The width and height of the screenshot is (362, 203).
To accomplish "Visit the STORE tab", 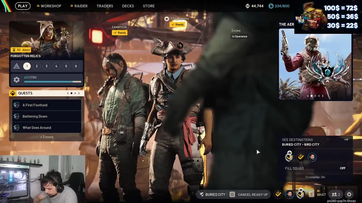I will (149, 6).
